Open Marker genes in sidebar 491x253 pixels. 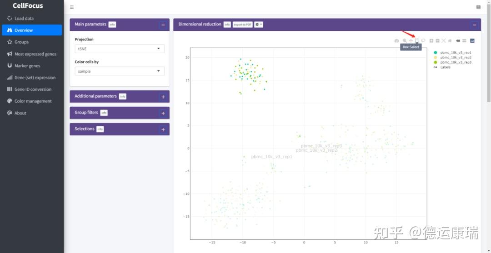(x=27, y=66)
